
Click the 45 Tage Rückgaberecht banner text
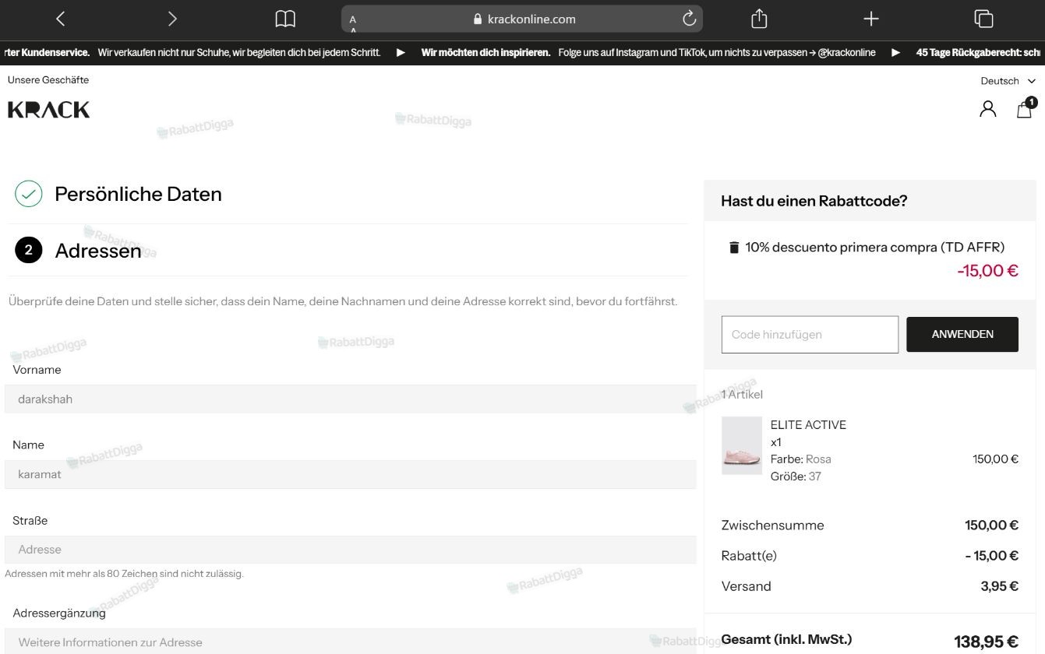point(978,53)
